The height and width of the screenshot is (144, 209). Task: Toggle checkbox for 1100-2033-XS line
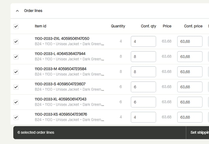coord(16,117)
